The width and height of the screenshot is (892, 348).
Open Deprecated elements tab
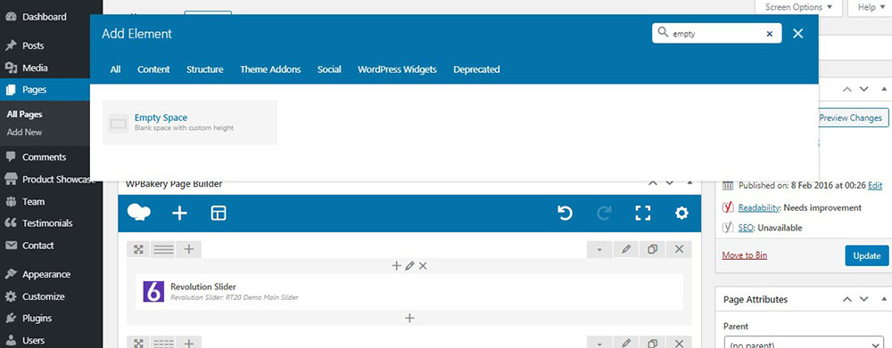[476, 69]
